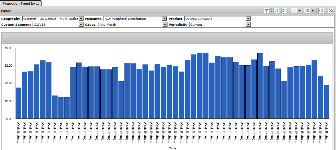Click the list options icon beside sort

tap(285, 11)
